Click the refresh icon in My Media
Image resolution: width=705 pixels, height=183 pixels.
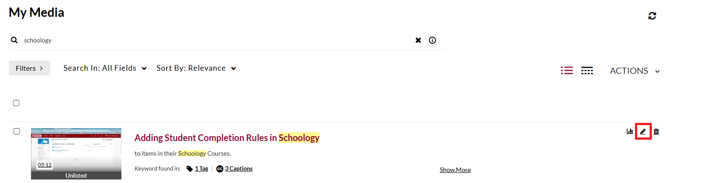pyautogui.click(x=652, y=16)
